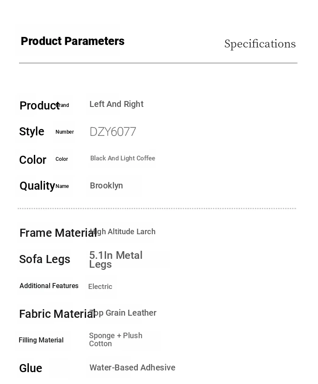This screenshot has height=384, width=318.
Task: Click the Specifications heading text
Action: (260, 44)
